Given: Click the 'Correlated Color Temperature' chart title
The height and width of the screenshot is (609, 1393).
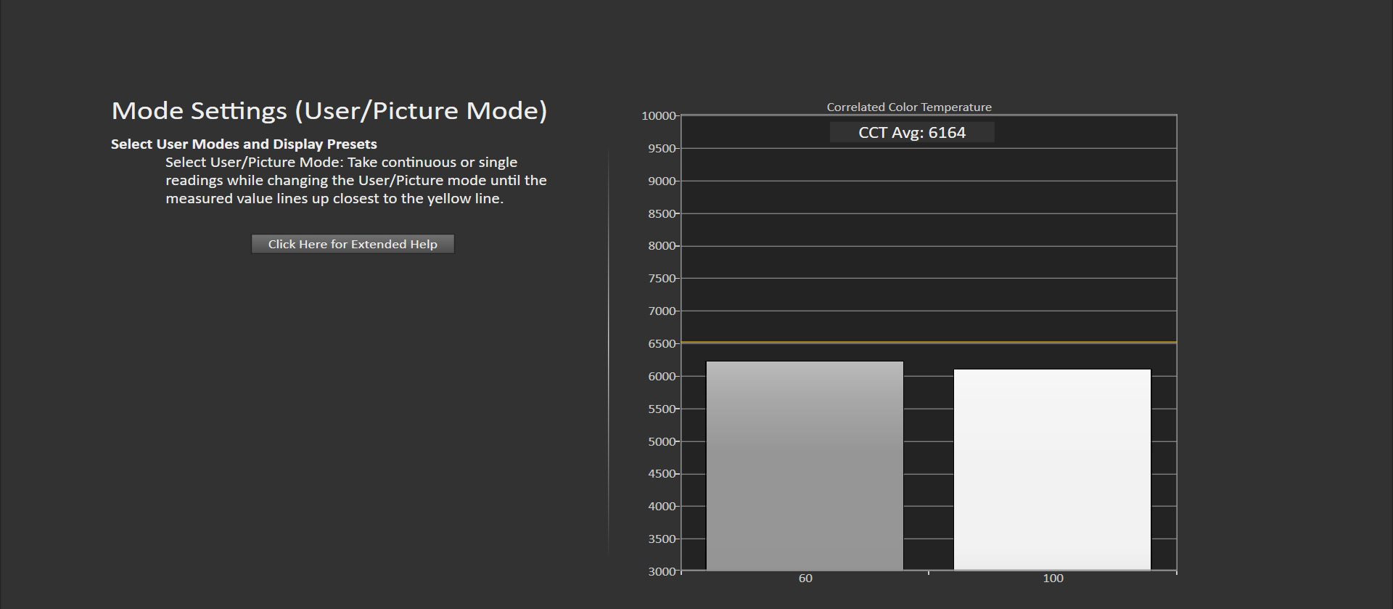Looking at the screenshot, I should pyautogui.click(x=909, y=107).
